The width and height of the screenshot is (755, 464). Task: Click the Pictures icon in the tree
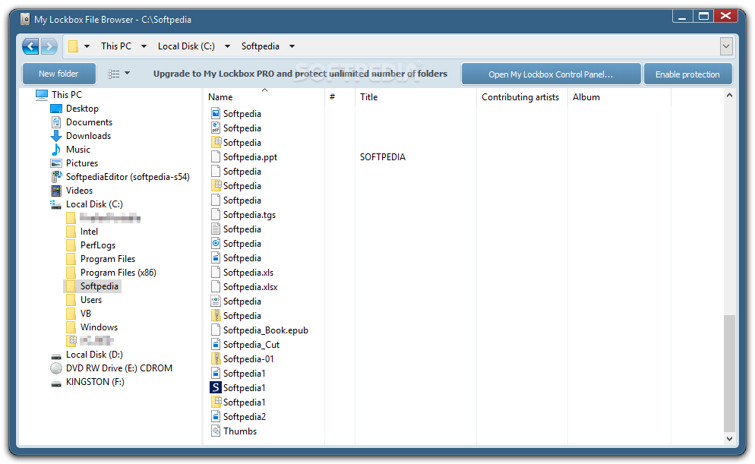pos(56,163)
